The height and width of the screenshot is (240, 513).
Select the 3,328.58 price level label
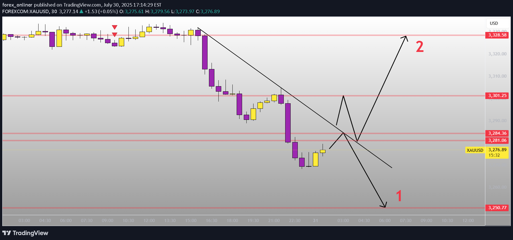(497, 35)
